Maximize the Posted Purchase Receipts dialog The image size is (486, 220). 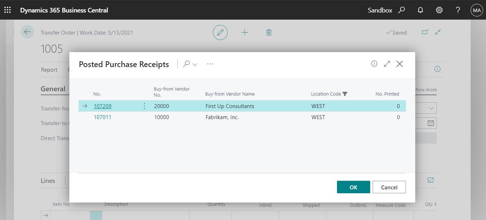point(387,63)
